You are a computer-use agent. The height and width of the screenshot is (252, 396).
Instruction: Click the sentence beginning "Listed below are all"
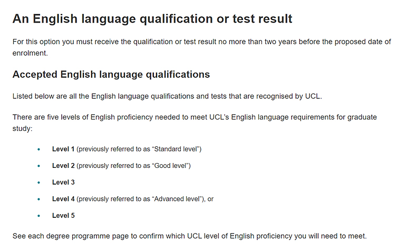click(167, 96)
